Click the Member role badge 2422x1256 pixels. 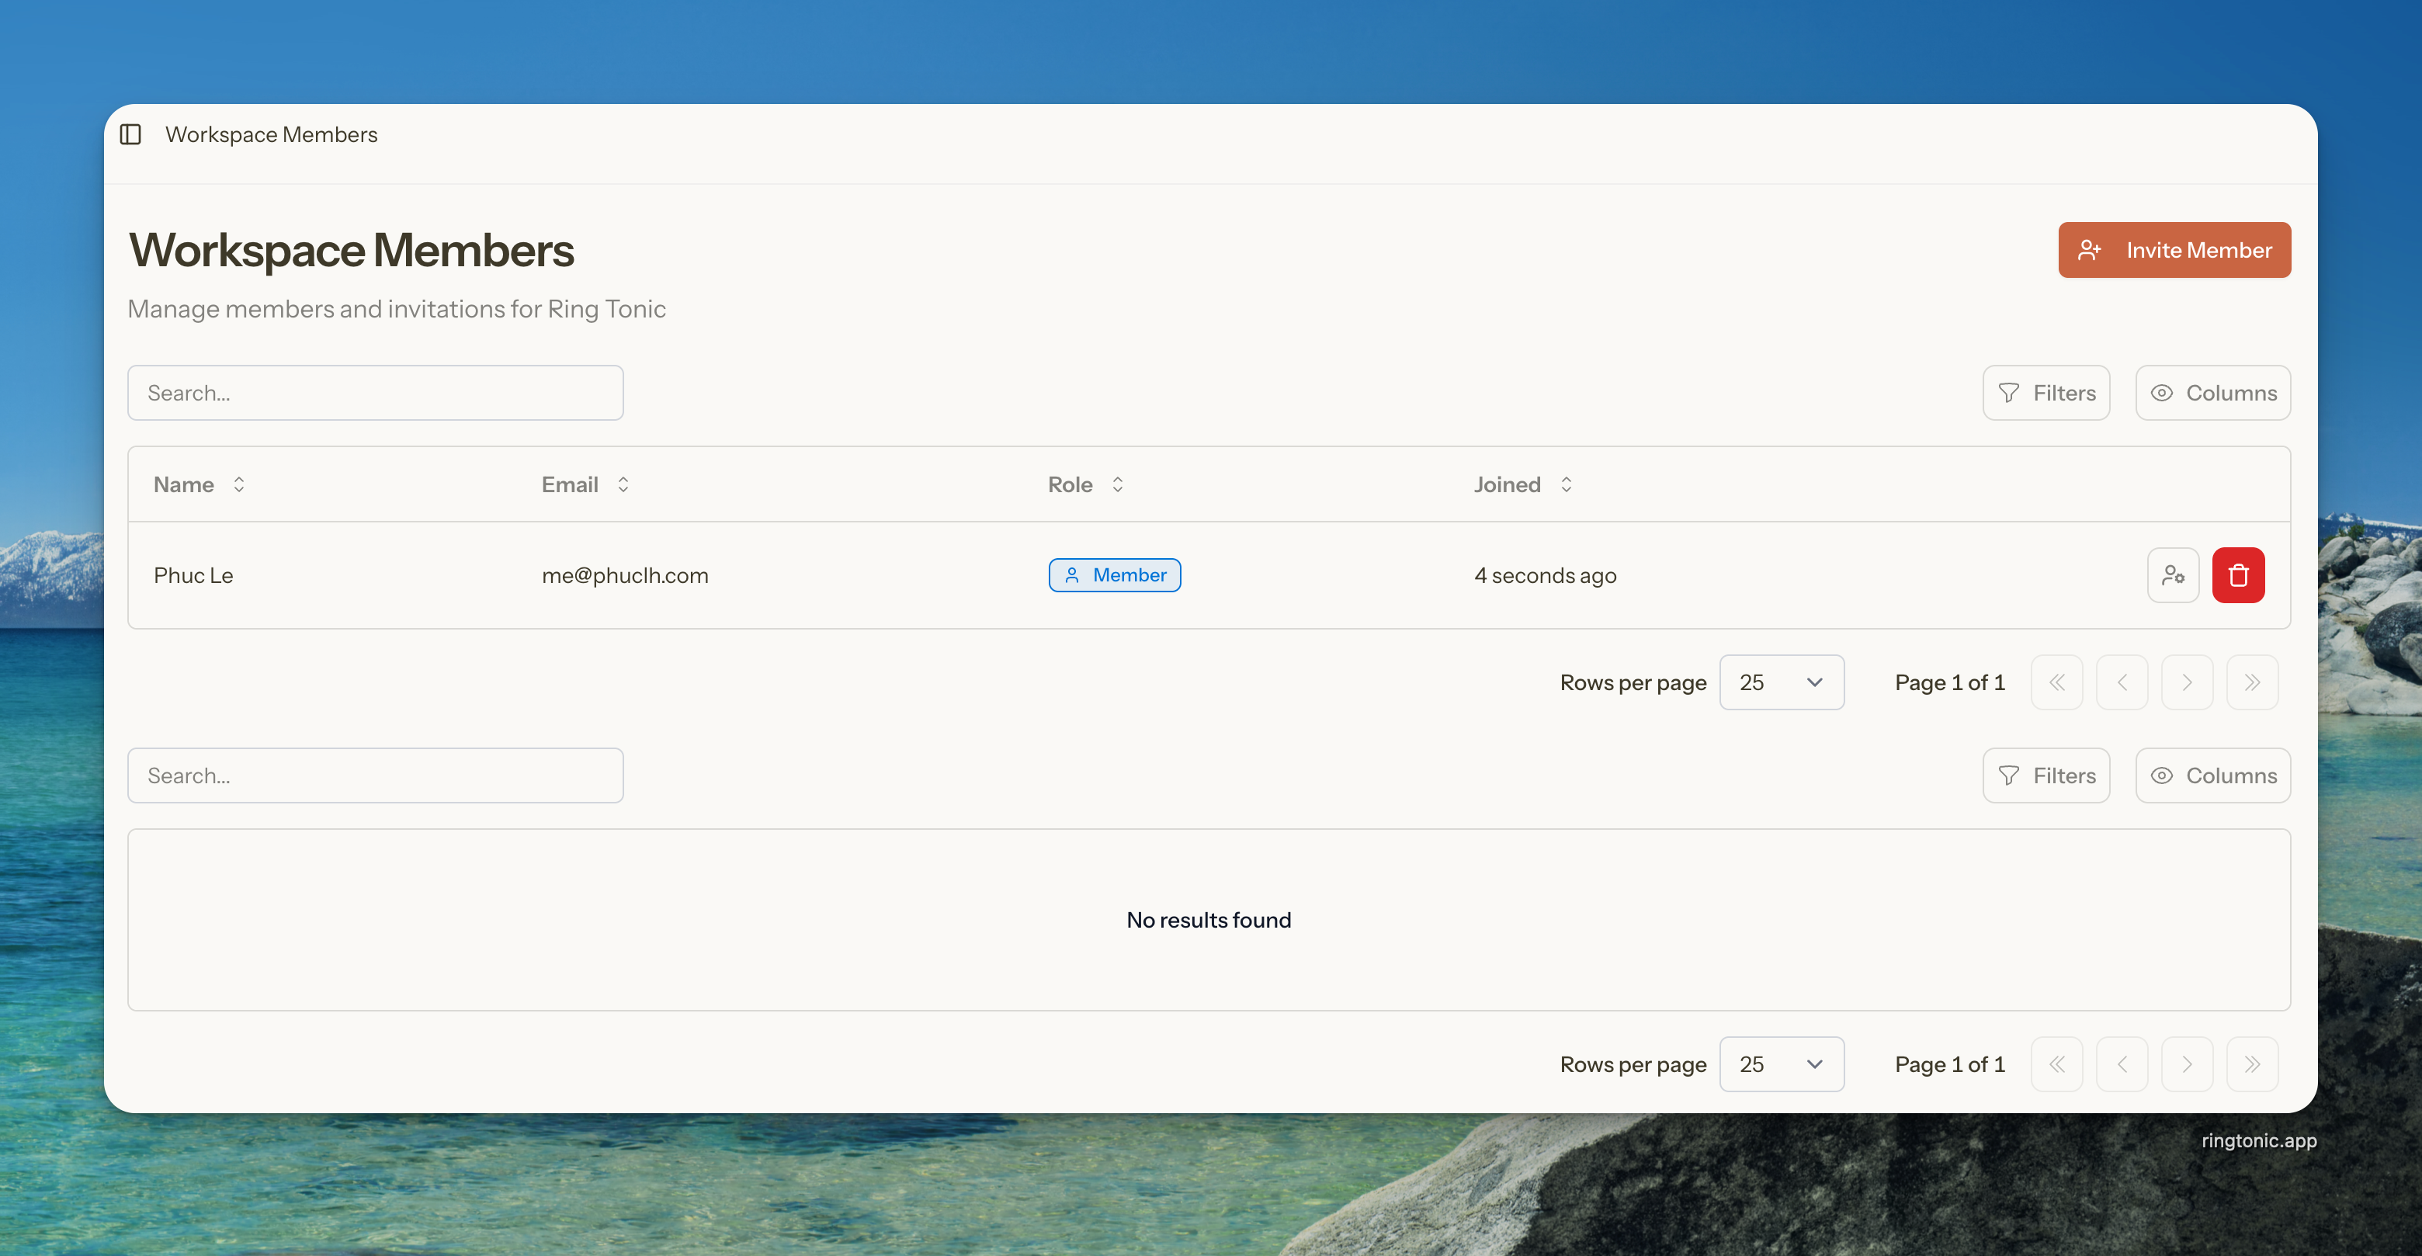click(1114, 575)
